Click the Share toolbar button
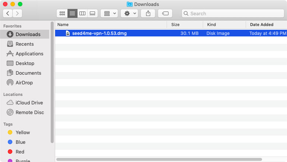 (148, 13)
